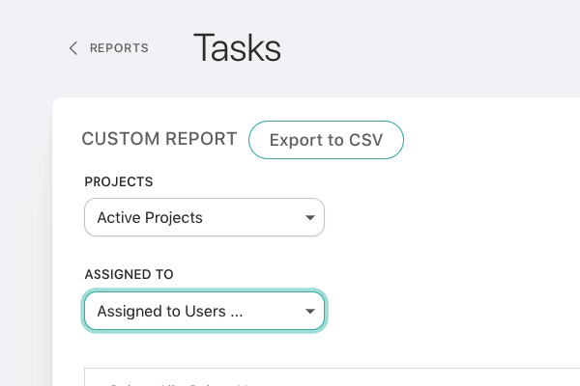Select the Tasks page heading

coord(237,48)
